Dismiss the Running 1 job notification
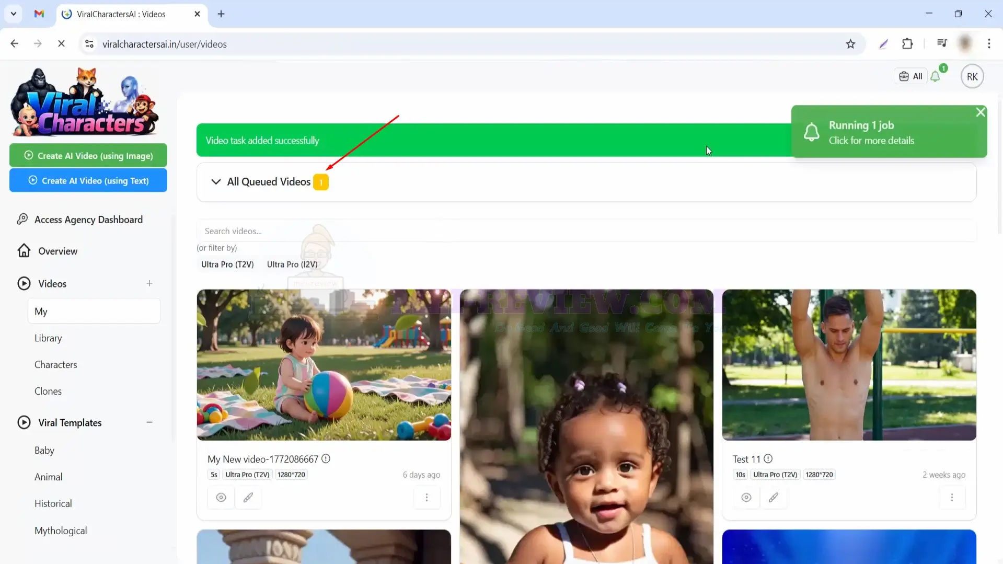Screen dimensions: 1003x564 tap(981, 112)
